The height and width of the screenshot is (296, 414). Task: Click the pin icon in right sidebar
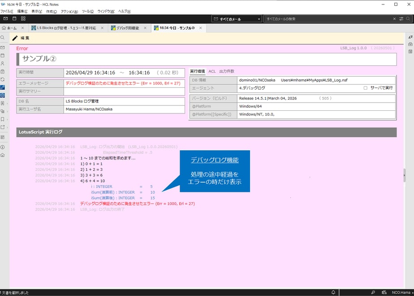[x=410, y=37]
